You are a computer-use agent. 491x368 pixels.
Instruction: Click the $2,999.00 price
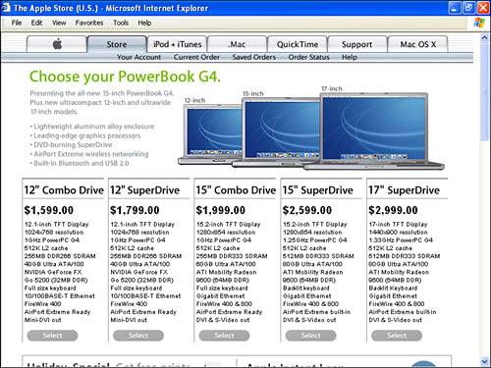coord(393,210)
